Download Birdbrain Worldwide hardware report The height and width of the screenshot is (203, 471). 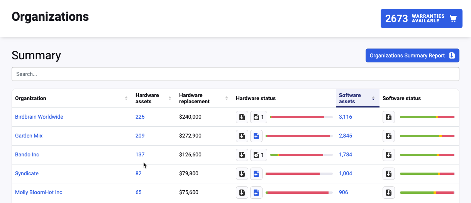point(242,117)
